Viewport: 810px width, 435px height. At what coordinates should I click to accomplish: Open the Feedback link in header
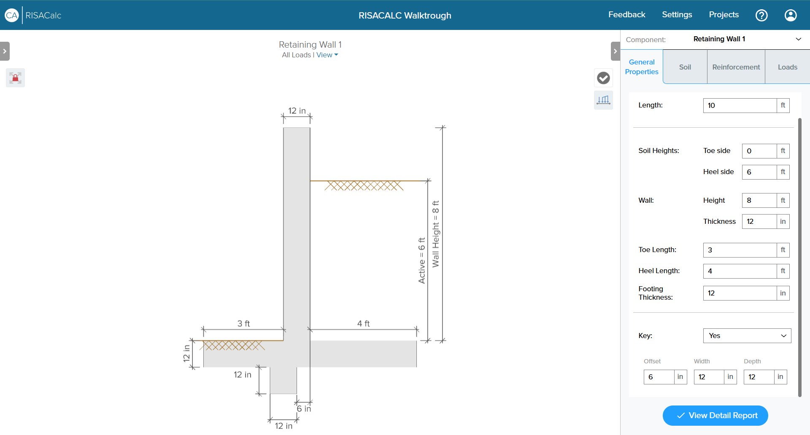point(626,15)
